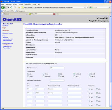Open the tab list dropdown arrow
This screenshot has width=112, height=110.
(111, 14)
